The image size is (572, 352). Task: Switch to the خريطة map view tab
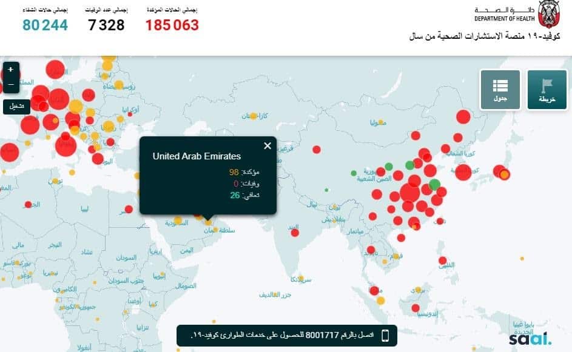click(x=547, y=90)
